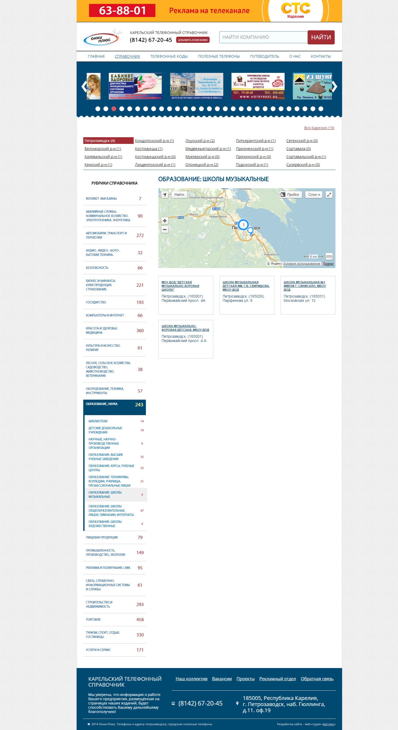The width and height of the screenshot is (398, 730).
Task: Toggle Пробки traffic layer on the map
Action: (x=290, y=195)
